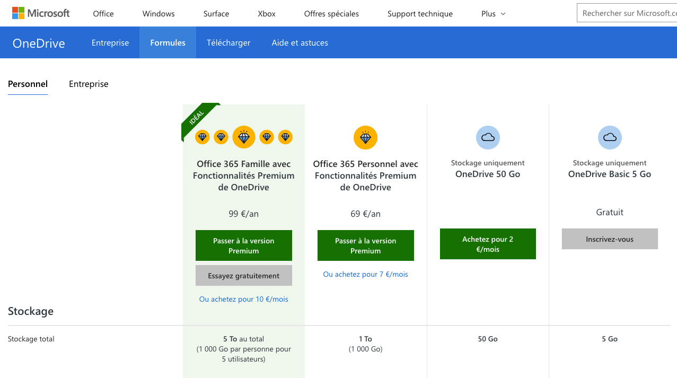Click the cloud icon for OneDrive 50 Go
Screen dimensions: 677x378
pos(487,137)
